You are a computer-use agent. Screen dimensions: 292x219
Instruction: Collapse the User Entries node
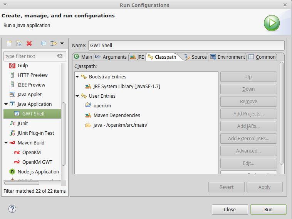point(77,96)
